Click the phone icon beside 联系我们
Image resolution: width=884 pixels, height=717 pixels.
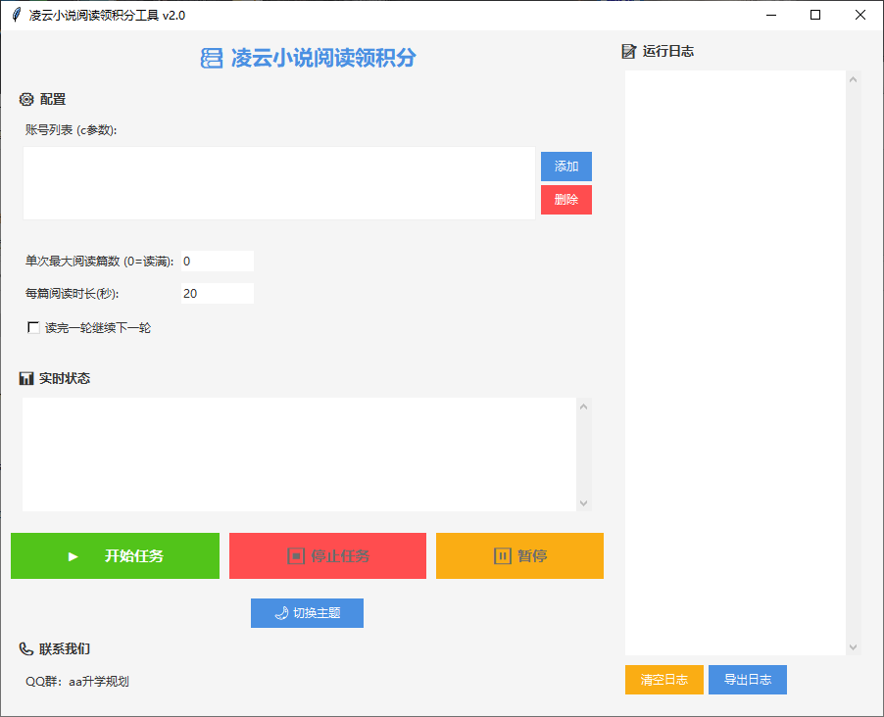click(x=26, y=648)
